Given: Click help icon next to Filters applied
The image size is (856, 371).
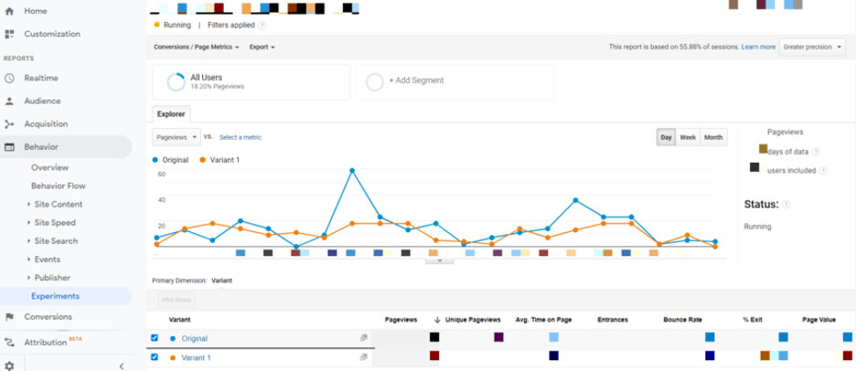Looking at the screenshot, I should tap(262, 25).
